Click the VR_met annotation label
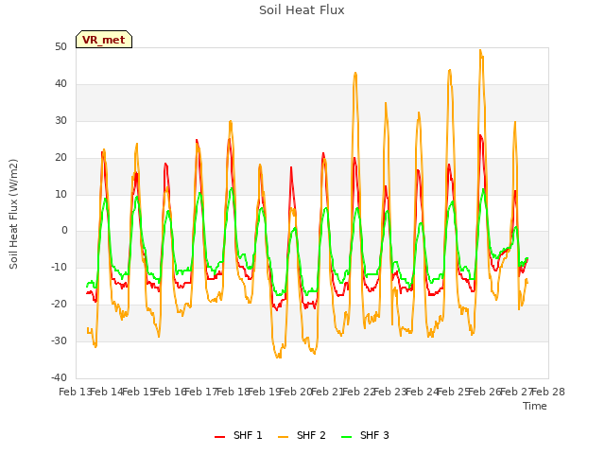The width and height of the screenshot is (605, 454). (x=104, y=40)
